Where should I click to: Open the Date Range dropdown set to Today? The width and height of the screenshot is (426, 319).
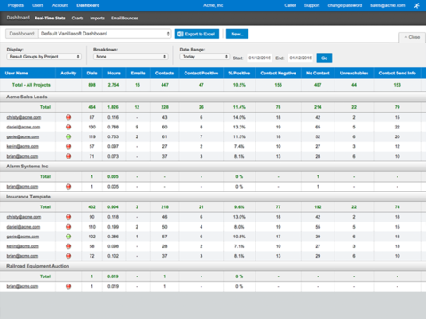pyautogui.click(x=205, y=57)
